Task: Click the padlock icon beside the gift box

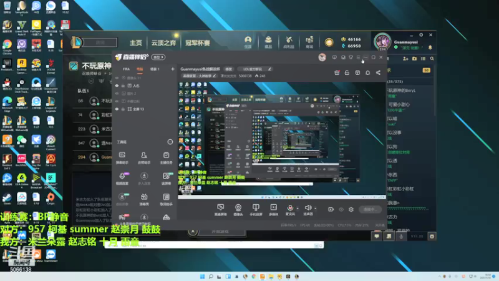Action: tap(347, 72)
